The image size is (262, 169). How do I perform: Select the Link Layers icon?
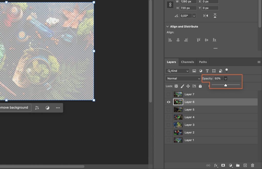pyautogui.click(x=208, y=165)
